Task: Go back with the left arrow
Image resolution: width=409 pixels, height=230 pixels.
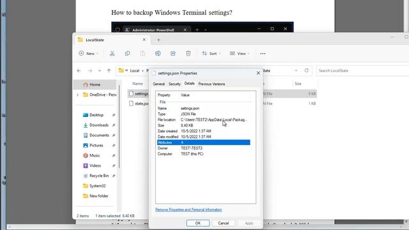Action: point(79,71)
